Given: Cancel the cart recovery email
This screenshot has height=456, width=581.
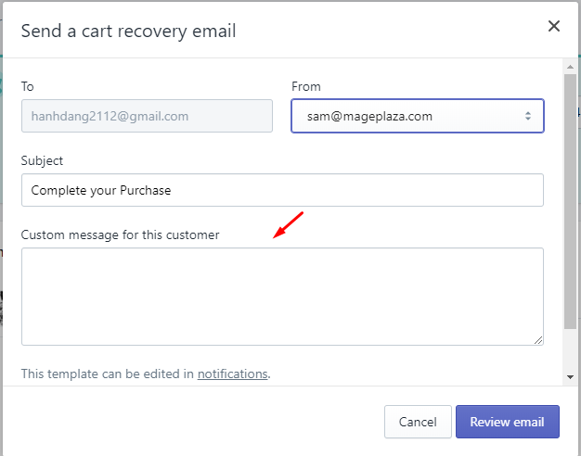Looking at the screenshot, I should tap(418, 422).
